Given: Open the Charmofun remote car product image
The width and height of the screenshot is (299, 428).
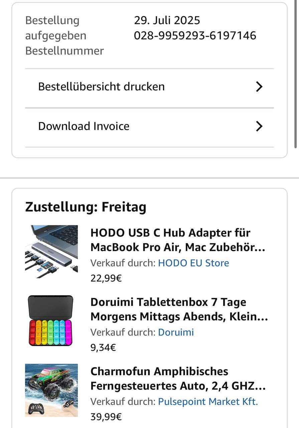Looking at the screenshot, I should click(x=51, y=390).
